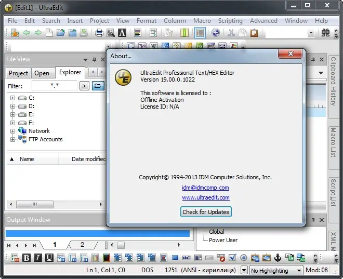Select the Power User tree item

(x=223, y=241)
